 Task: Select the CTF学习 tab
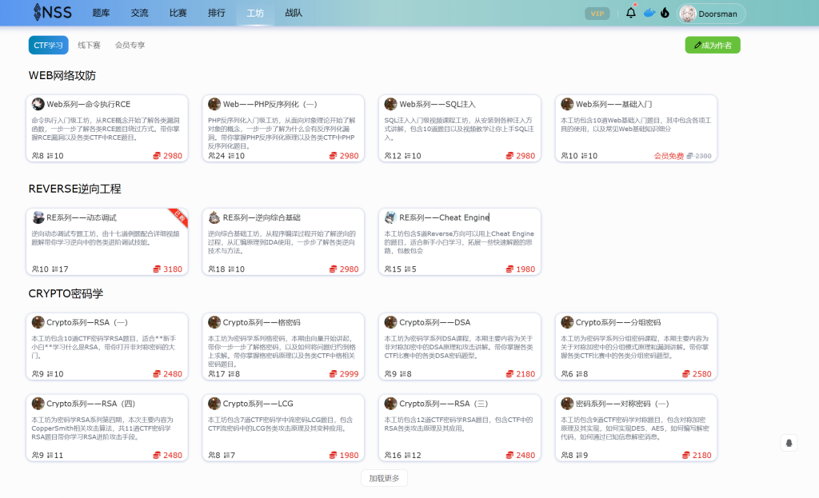[x=47, y=45]
